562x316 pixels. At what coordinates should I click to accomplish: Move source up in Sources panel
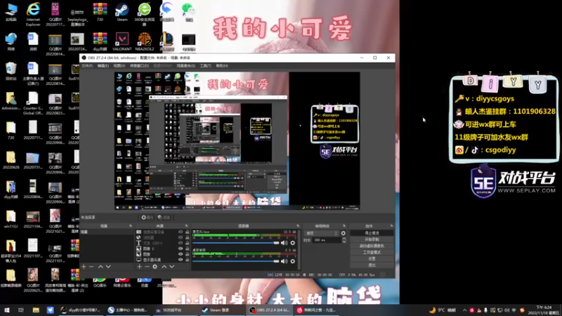click(164, 267)
